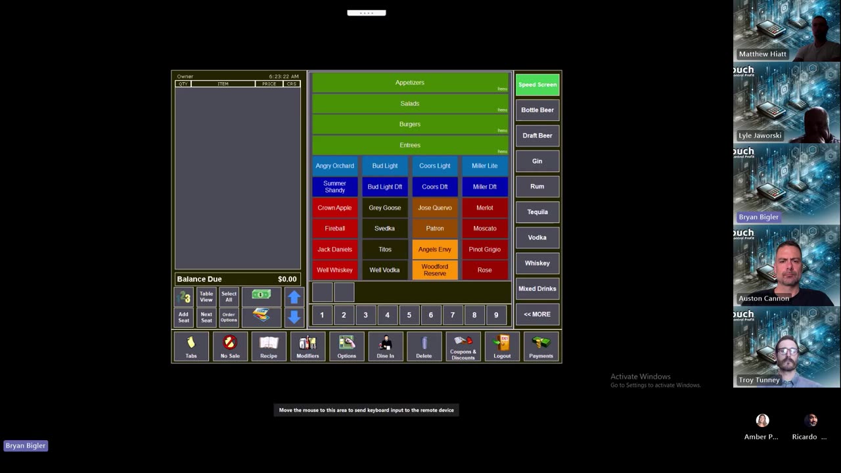Add Coors Light item
The width and height of the screenshot is (841, 473).
[x=435, y=166]
